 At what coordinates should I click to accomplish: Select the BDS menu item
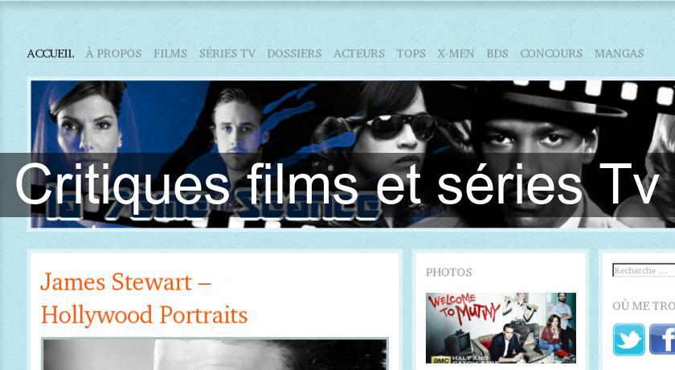coord(497,53)
